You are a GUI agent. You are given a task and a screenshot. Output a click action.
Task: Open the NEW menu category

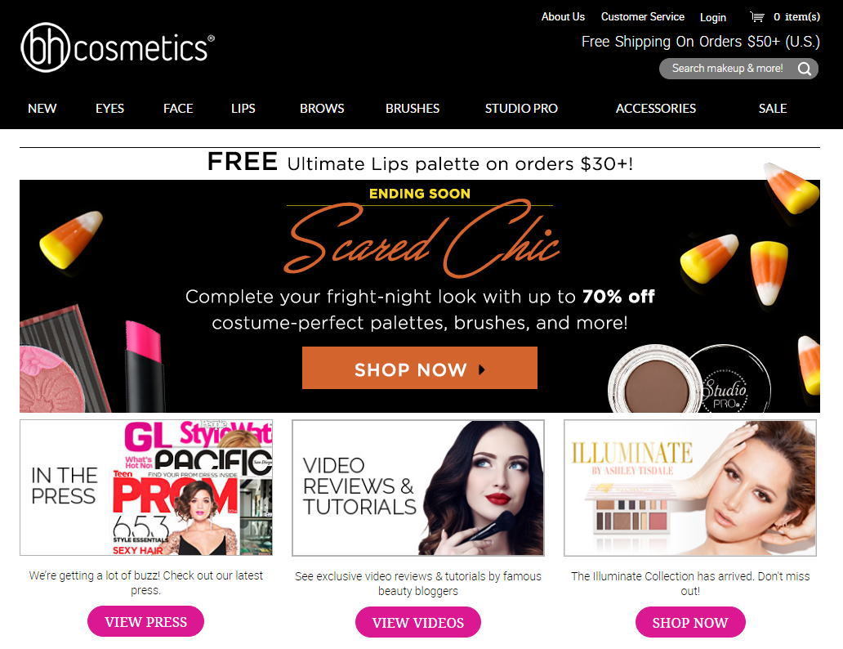tap(42, 108)
